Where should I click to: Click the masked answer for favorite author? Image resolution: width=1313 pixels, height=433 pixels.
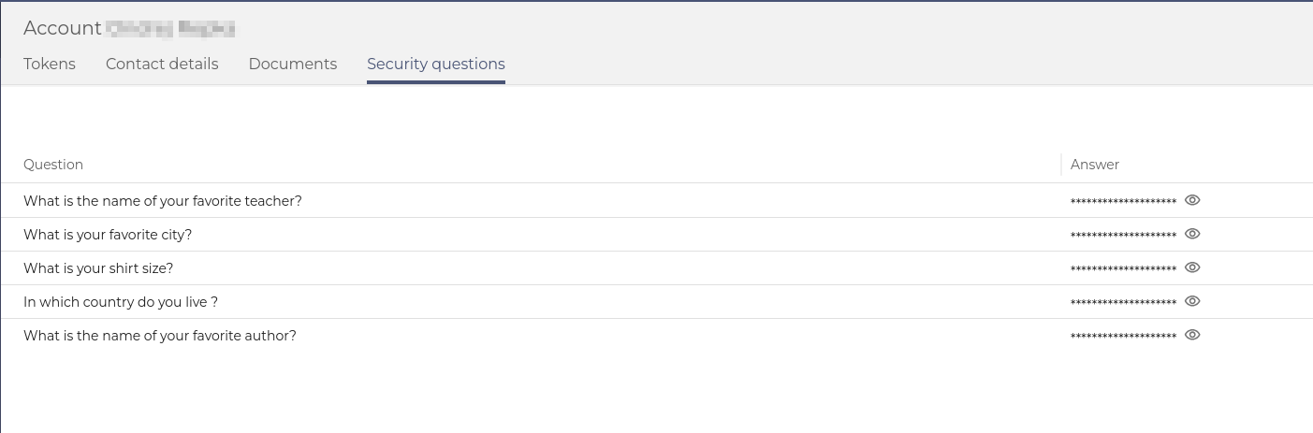pos(1123,337)
